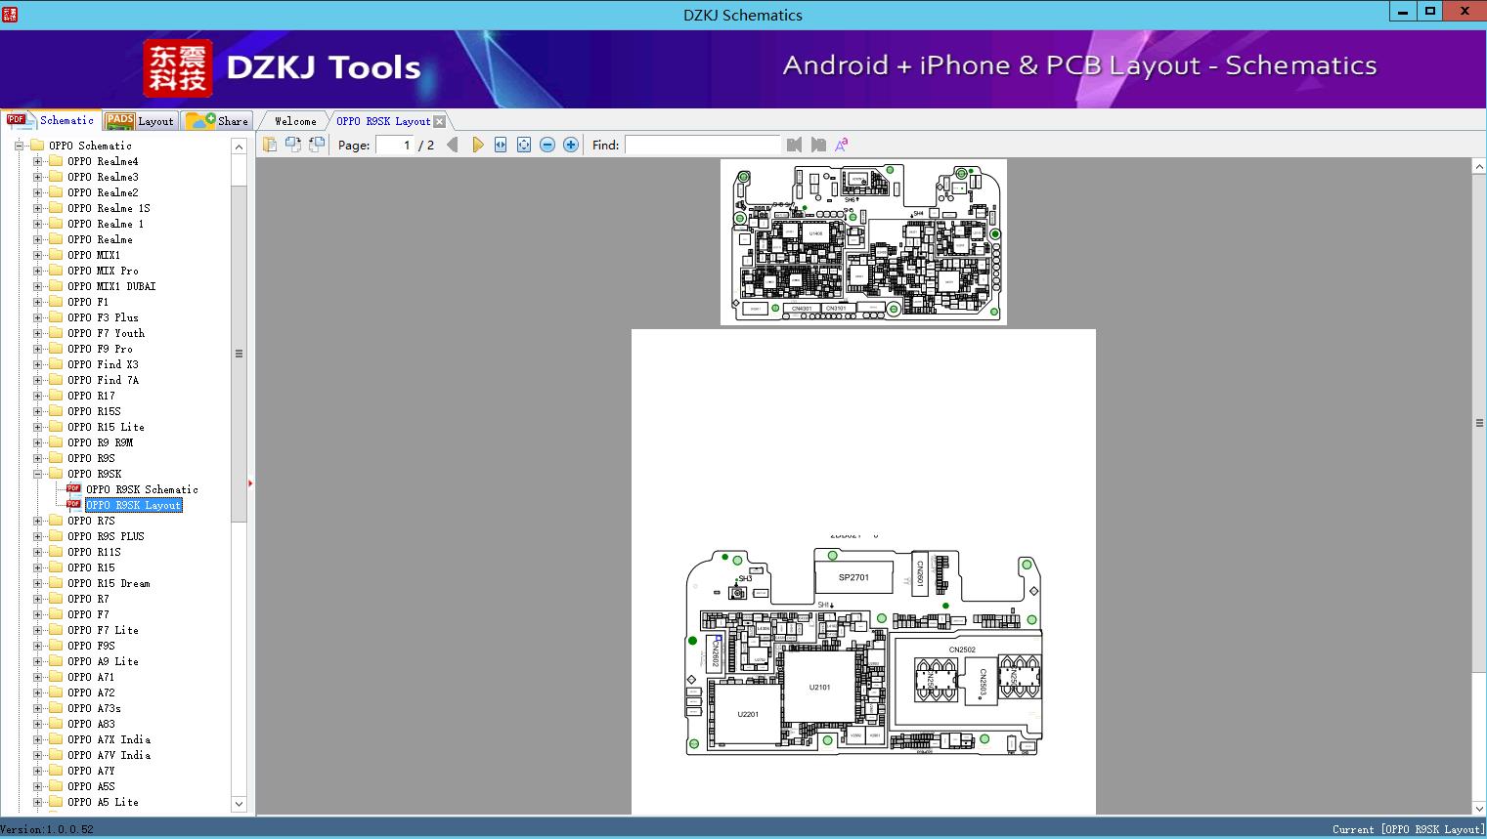Expand the OPPO F7 Lite folder
This screenshot has width=1487, height=839.
37,630
